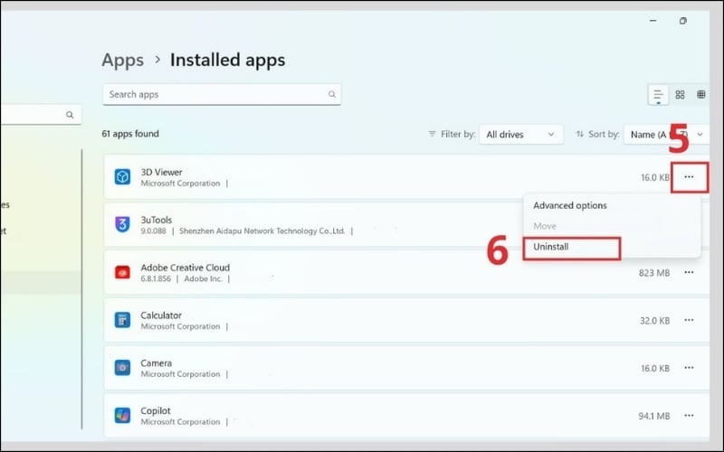Screen dimensions: 724x452
Task: Click the Adobe Creative Cloud app icon
Action: coord(122,273)
